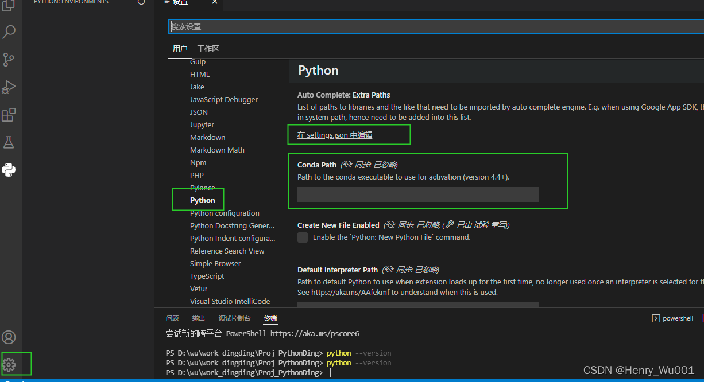Image resolution: width=704 pixels, height=382 pixels.
Task: Open the https://aka.ms/pscore6 link
Action: 315,333
